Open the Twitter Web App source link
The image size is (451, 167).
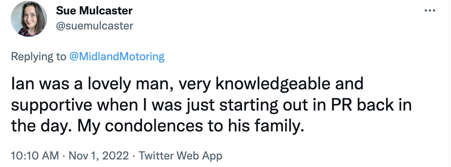point(180,156)
